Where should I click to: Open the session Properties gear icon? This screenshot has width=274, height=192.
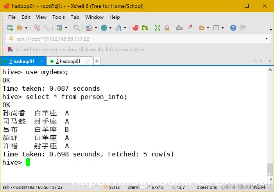pos(59,28)
